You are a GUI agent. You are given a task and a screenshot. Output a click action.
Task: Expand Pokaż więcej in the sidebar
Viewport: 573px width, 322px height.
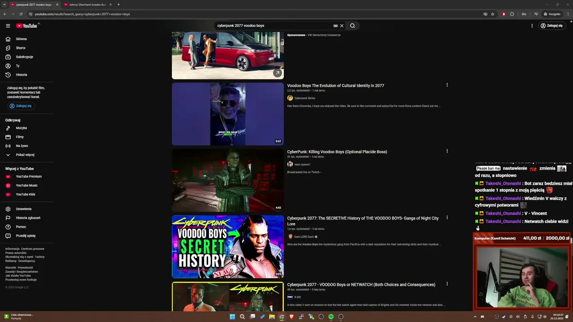pyautogui.click(x=27, y=155)
